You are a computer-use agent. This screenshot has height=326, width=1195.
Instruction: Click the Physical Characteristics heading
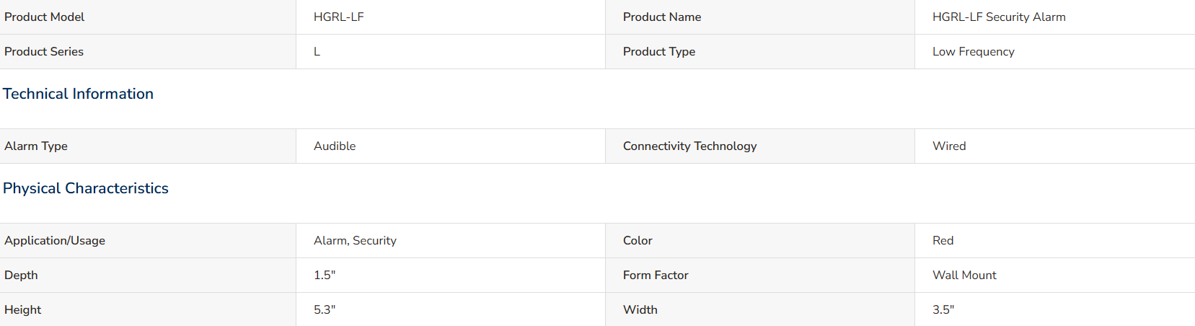coord(86,188)
